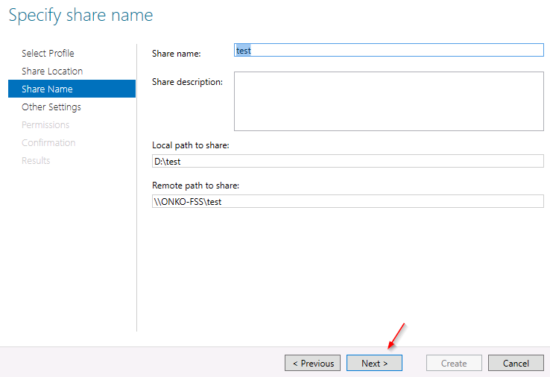Click the greyed-out Permissions step
Screen dimensions: 550x377
coord(45,125)
